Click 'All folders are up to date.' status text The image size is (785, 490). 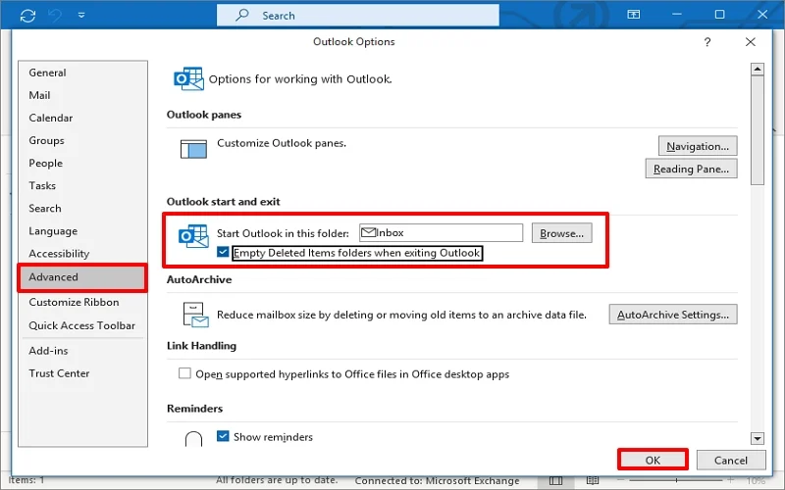pyautogui.click(x=277, y=480)
